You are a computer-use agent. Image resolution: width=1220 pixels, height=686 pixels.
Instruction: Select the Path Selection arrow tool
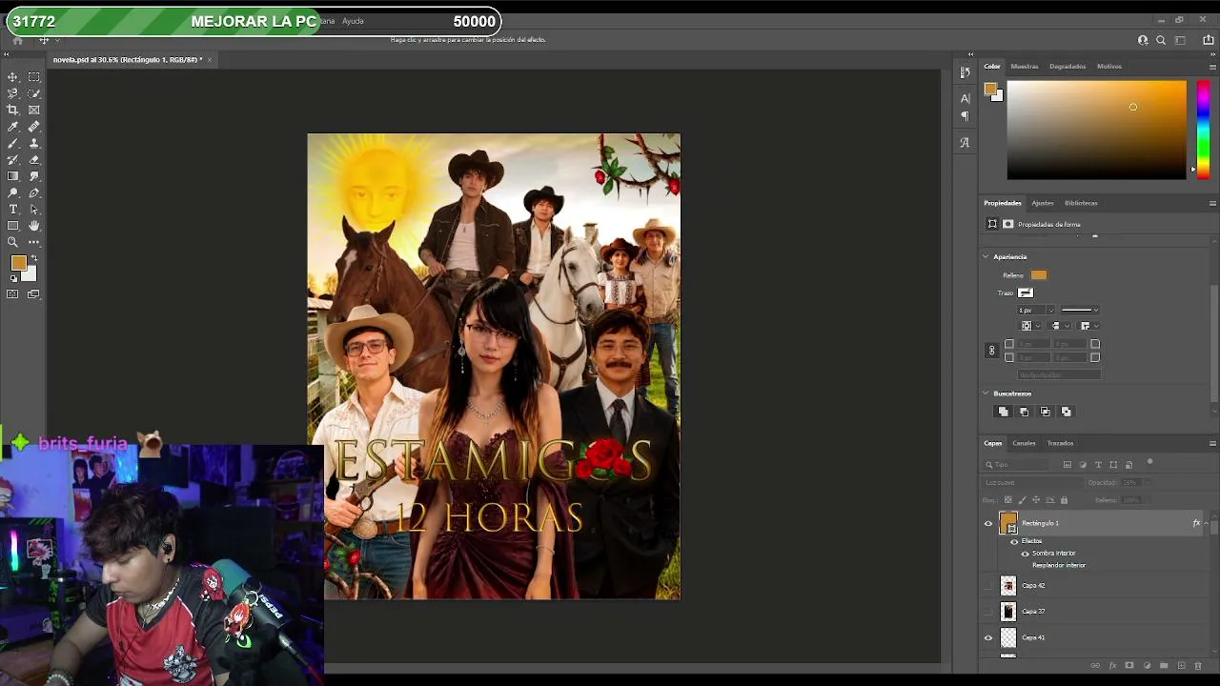pyautogui.click(x=34, y=210)
